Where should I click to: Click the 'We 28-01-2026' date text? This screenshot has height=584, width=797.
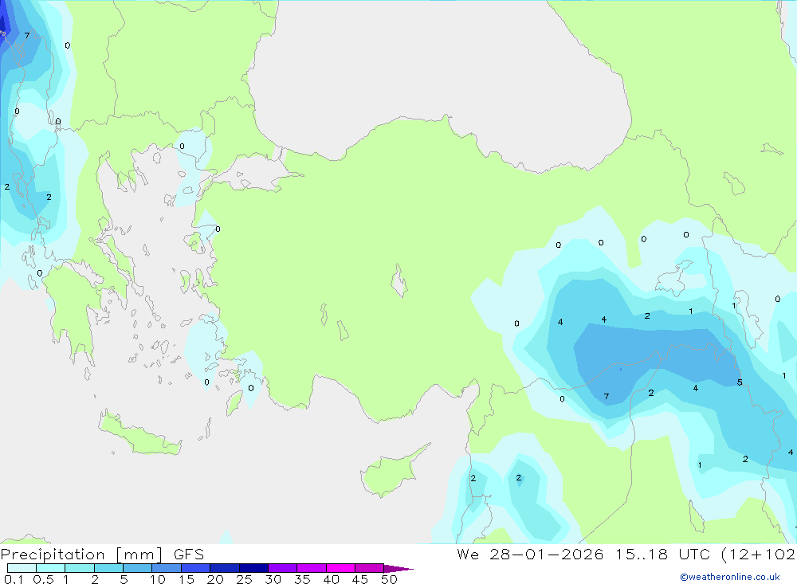tap(530, 554)
